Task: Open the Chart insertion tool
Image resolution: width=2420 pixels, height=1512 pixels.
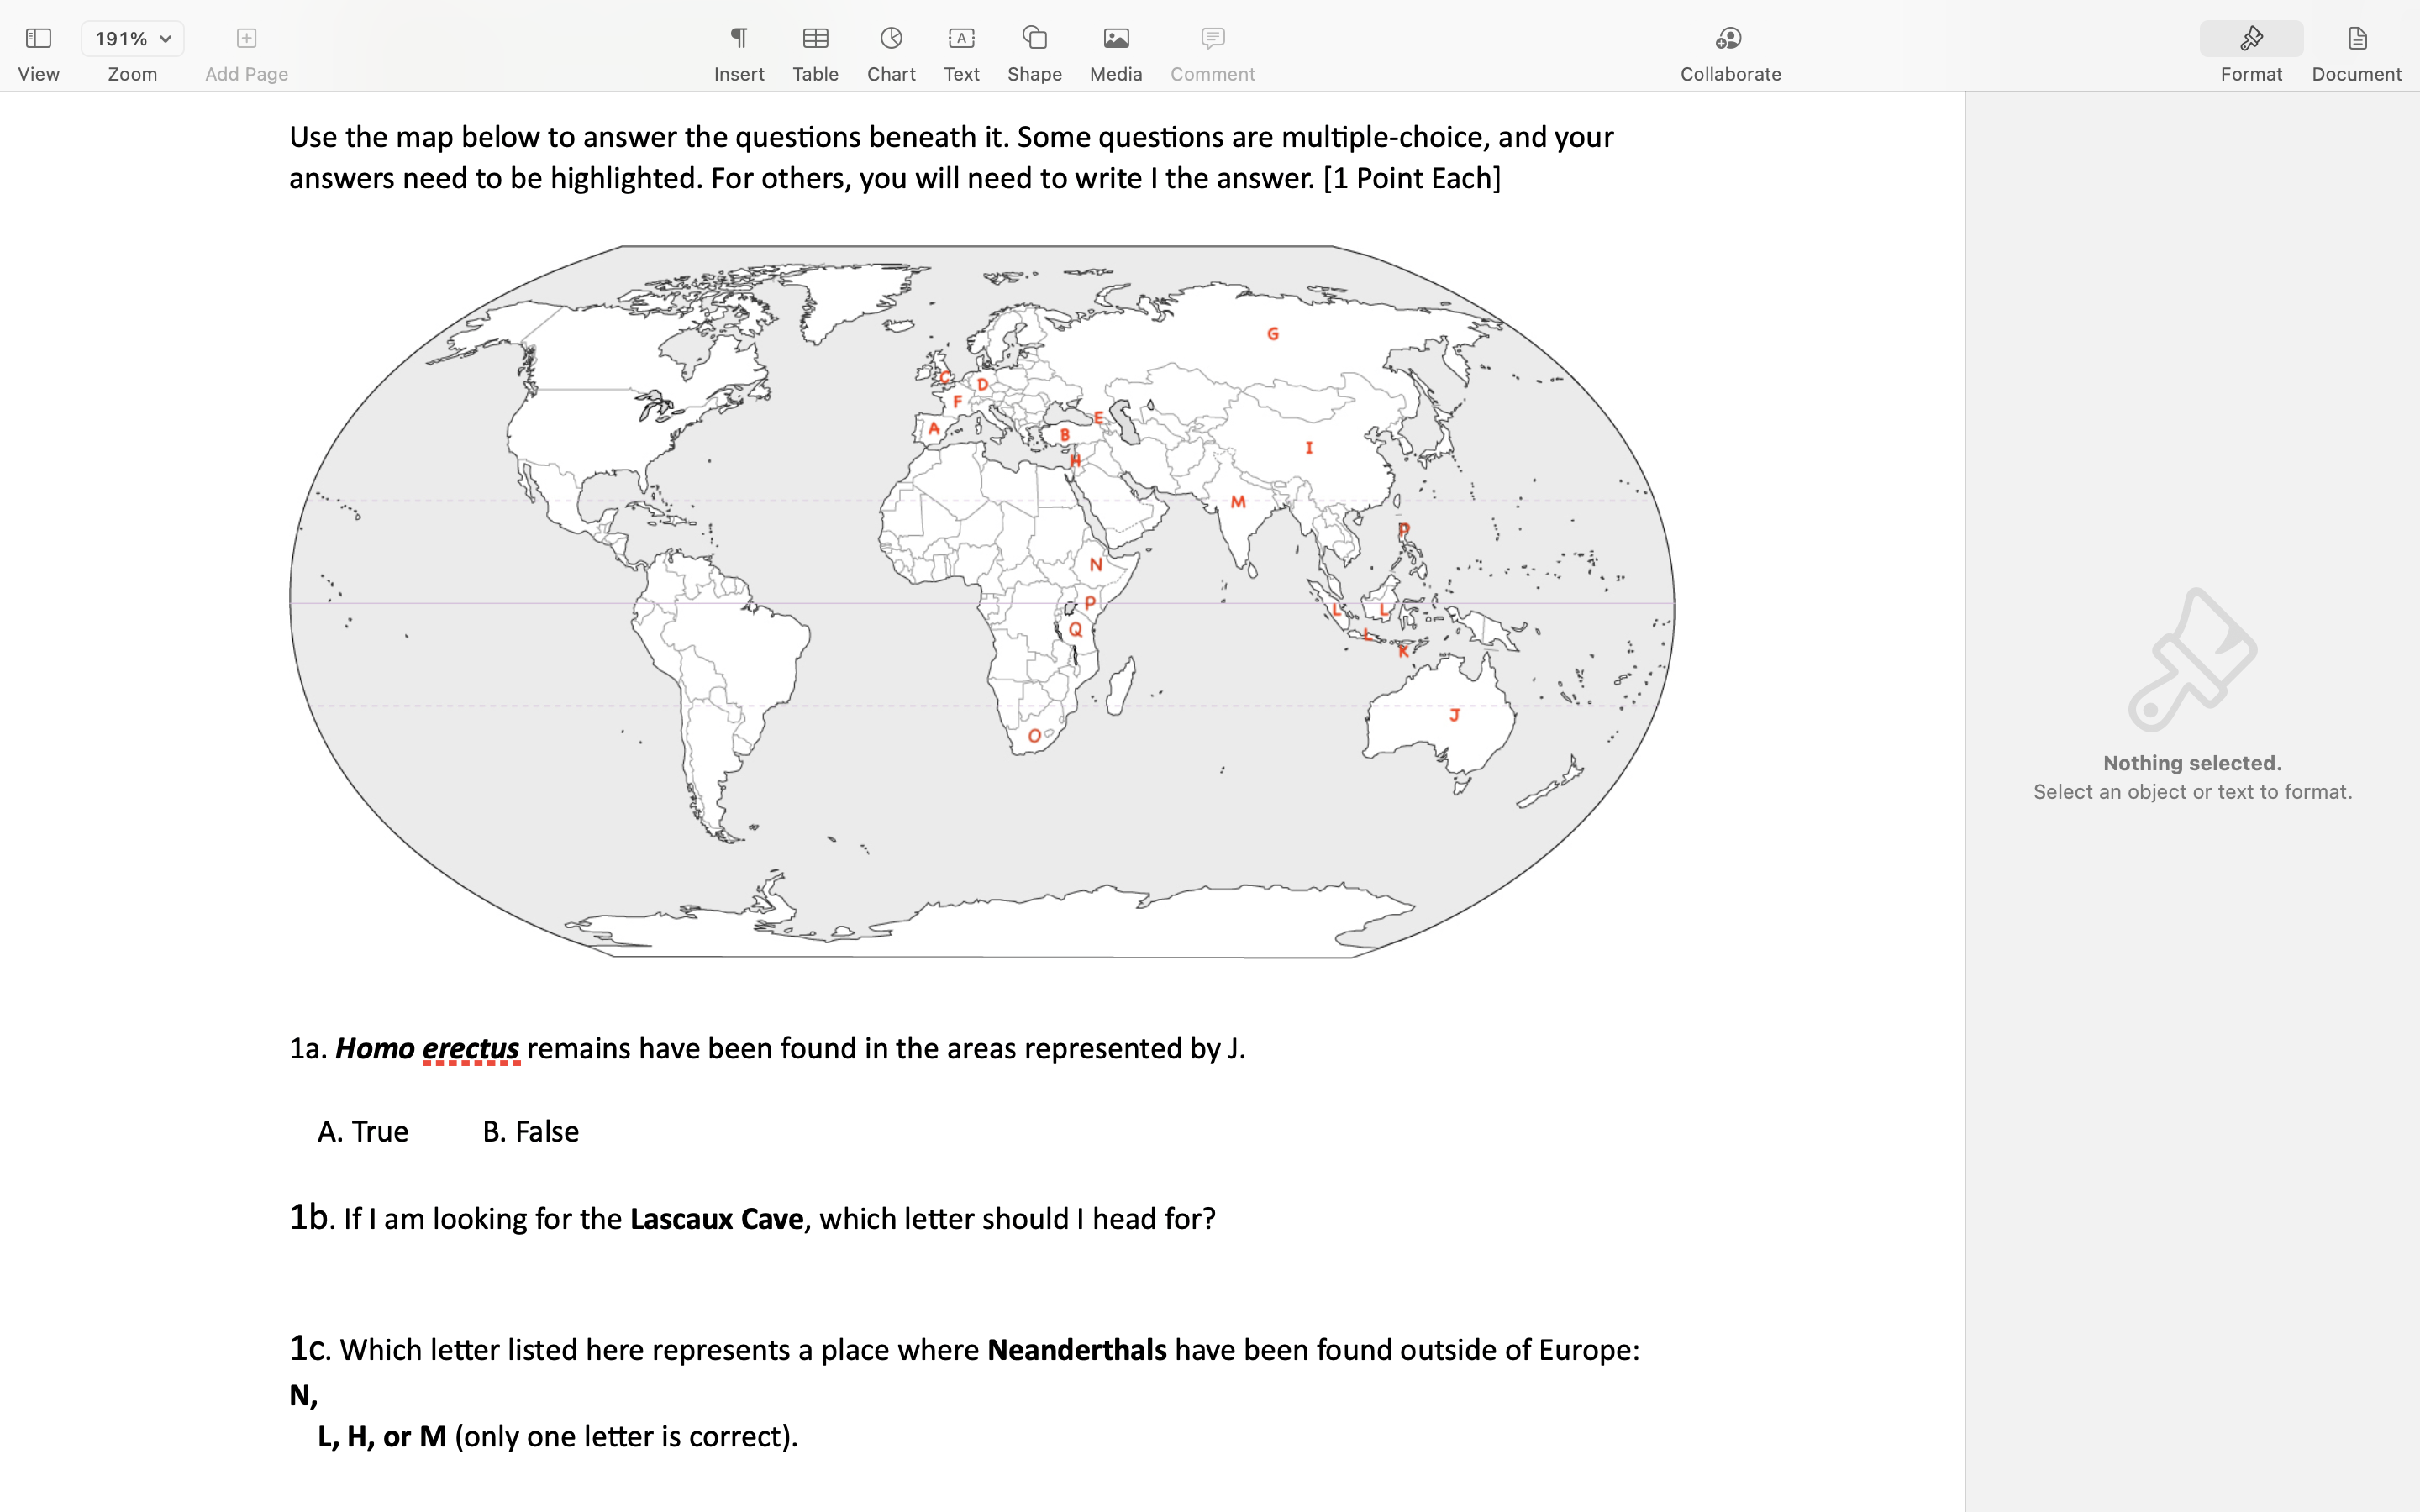Action: coord(889,38)
